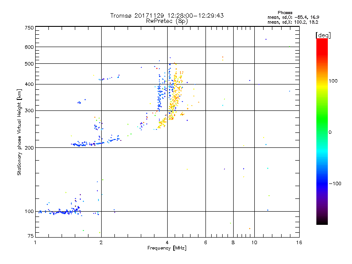Click y-axis tick label 400
This screenshot has width=352, height=264.
29,84
